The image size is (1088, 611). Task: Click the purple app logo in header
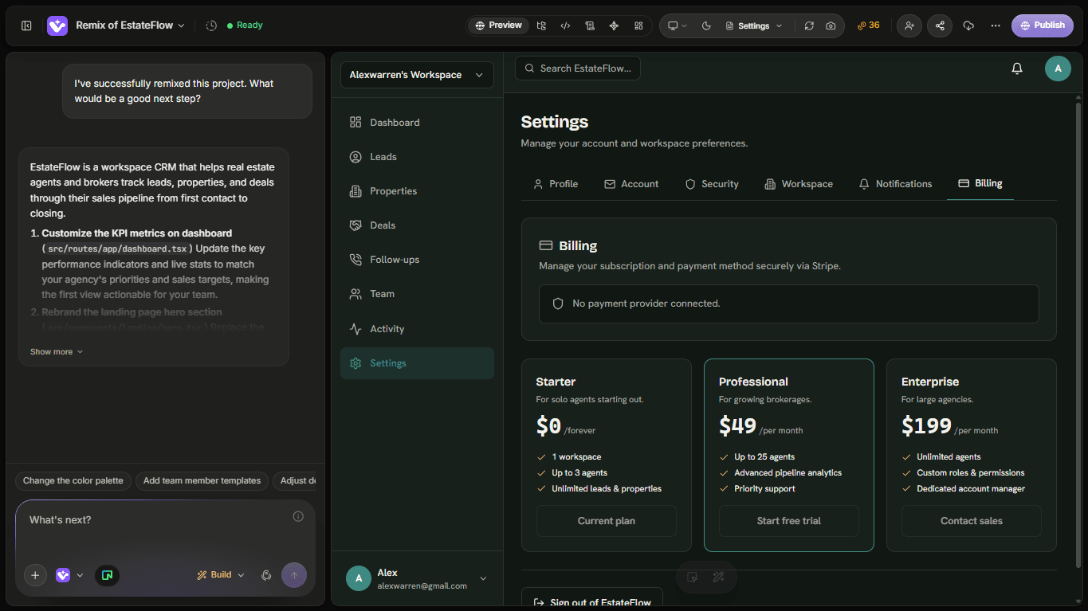57,25
